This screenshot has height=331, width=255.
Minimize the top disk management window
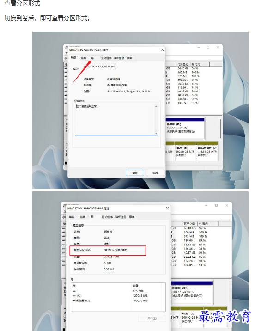point(199,47)
